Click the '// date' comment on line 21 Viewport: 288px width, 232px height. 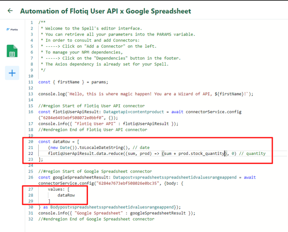(141, 148)
